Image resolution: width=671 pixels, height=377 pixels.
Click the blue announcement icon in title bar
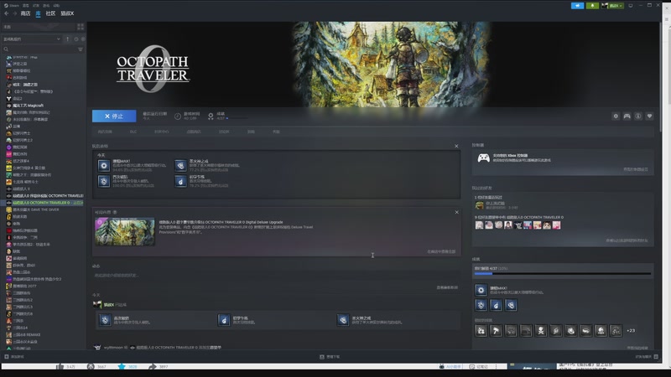(x=577, y=6)
